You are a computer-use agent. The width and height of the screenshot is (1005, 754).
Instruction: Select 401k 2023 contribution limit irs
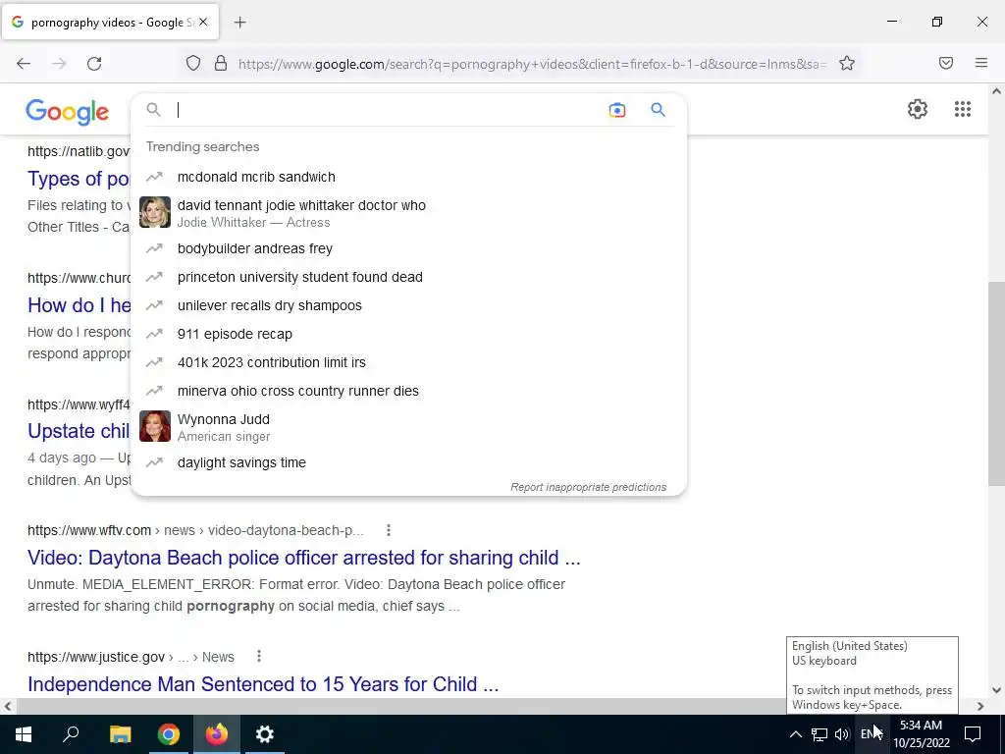click(x=408, y=362)
